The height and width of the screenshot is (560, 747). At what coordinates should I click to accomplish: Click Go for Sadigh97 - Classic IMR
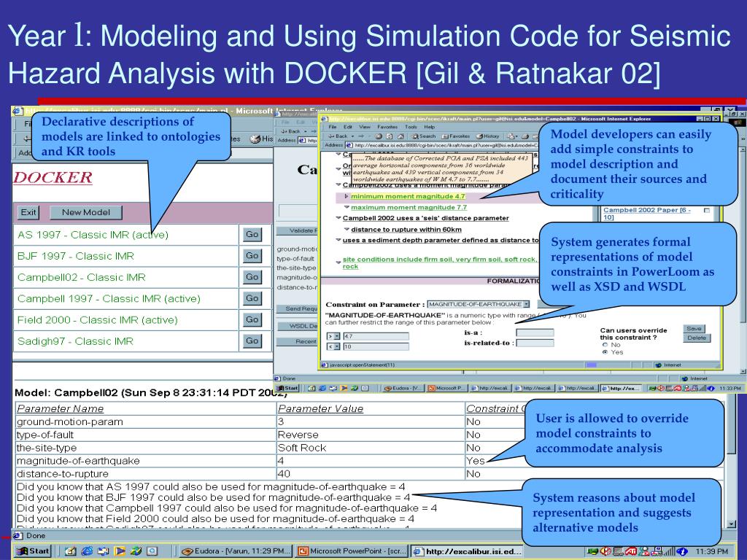252,341
